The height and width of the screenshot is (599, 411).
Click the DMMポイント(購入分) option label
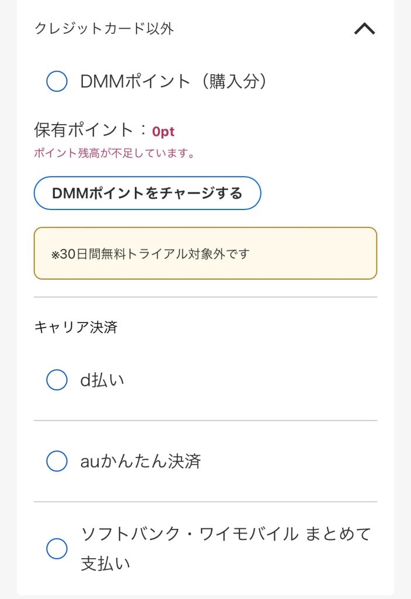click(x=174, y=81)
